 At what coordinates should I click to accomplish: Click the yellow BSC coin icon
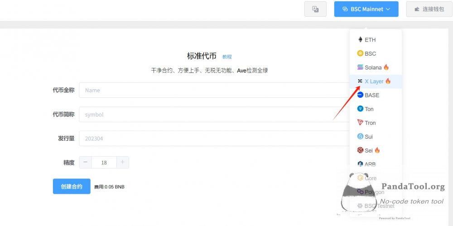click(360, 53)
